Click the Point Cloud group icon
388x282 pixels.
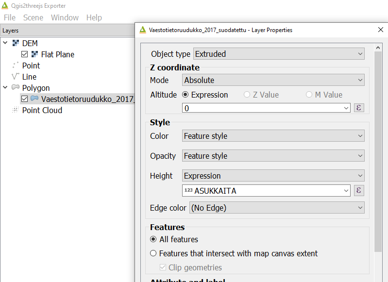click(x=16, y=110)
